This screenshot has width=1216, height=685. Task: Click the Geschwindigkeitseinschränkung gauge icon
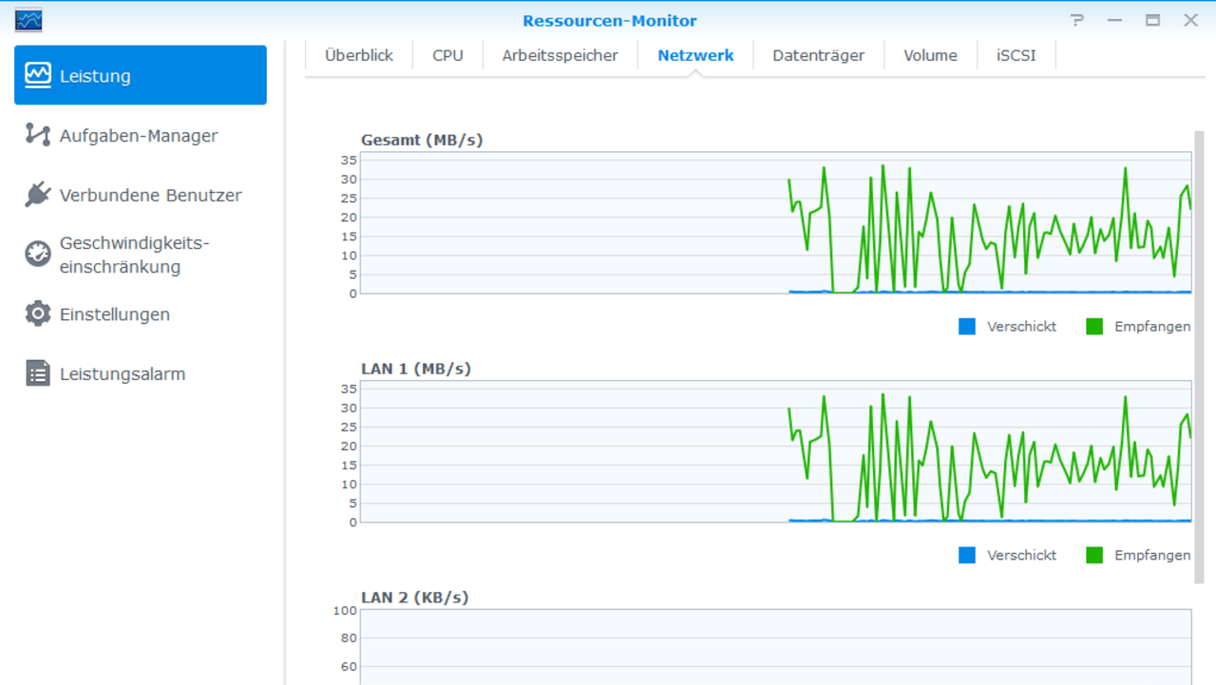[x=38, y=254]
